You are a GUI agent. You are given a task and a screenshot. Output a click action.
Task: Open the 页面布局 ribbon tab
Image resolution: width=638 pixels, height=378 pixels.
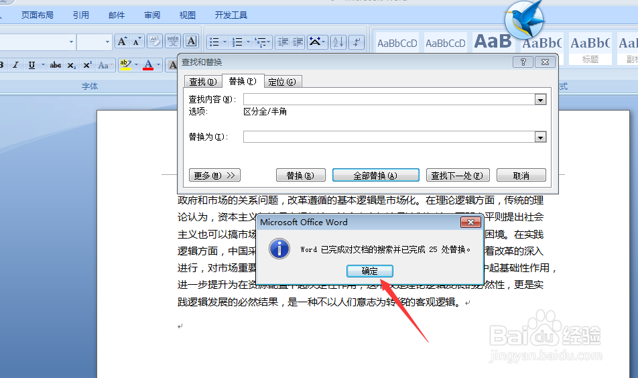click(37, 15)
